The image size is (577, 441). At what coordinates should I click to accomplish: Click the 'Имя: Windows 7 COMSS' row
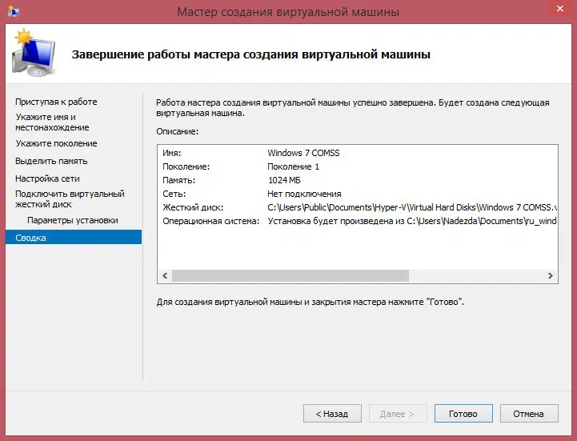coord(356,153)
